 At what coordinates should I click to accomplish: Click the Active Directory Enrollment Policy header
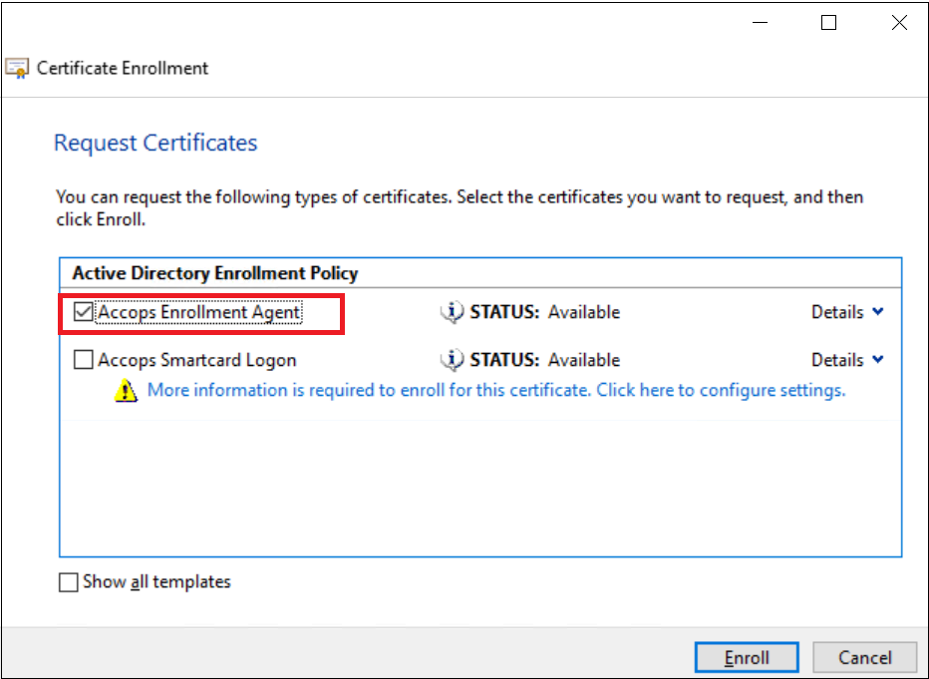click(x=215, y=273)
